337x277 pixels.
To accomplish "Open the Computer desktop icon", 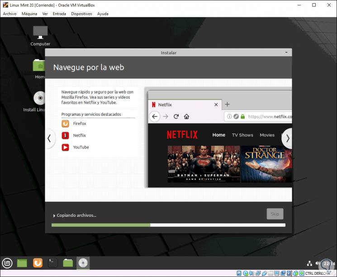I will pyautogui.click(x=40, y=36).
